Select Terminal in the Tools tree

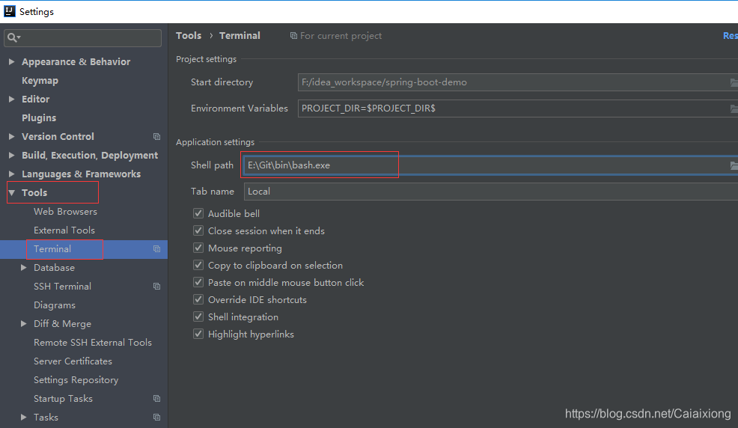click(x=52, y=249)
